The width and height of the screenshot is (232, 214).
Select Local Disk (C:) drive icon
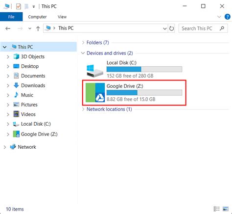(95, 71)
